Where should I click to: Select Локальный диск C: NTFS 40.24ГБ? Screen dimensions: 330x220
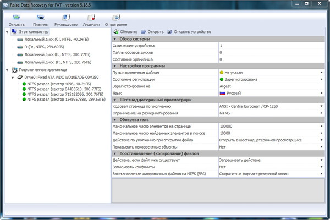click(57, 40)
